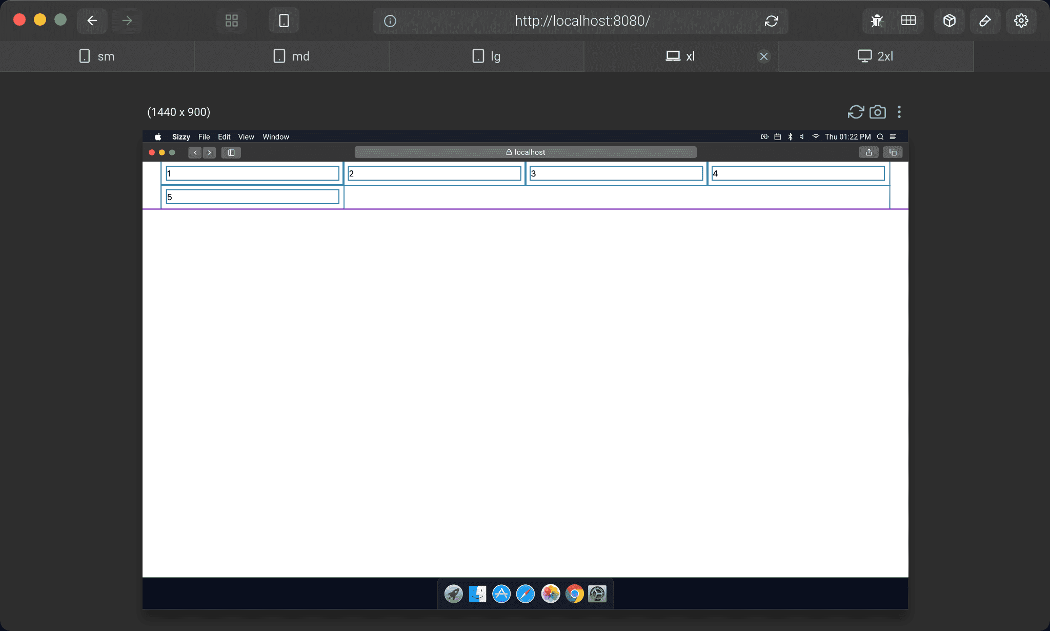The image size is (1050, 631).
Task: Click the device rotate phone icon
Action: (284, 21)
